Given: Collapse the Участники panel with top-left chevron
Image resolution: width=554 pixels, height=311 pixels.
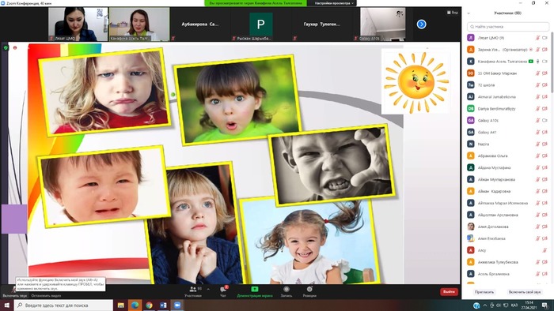Looking at the screenshot, I should click(469, 13).
